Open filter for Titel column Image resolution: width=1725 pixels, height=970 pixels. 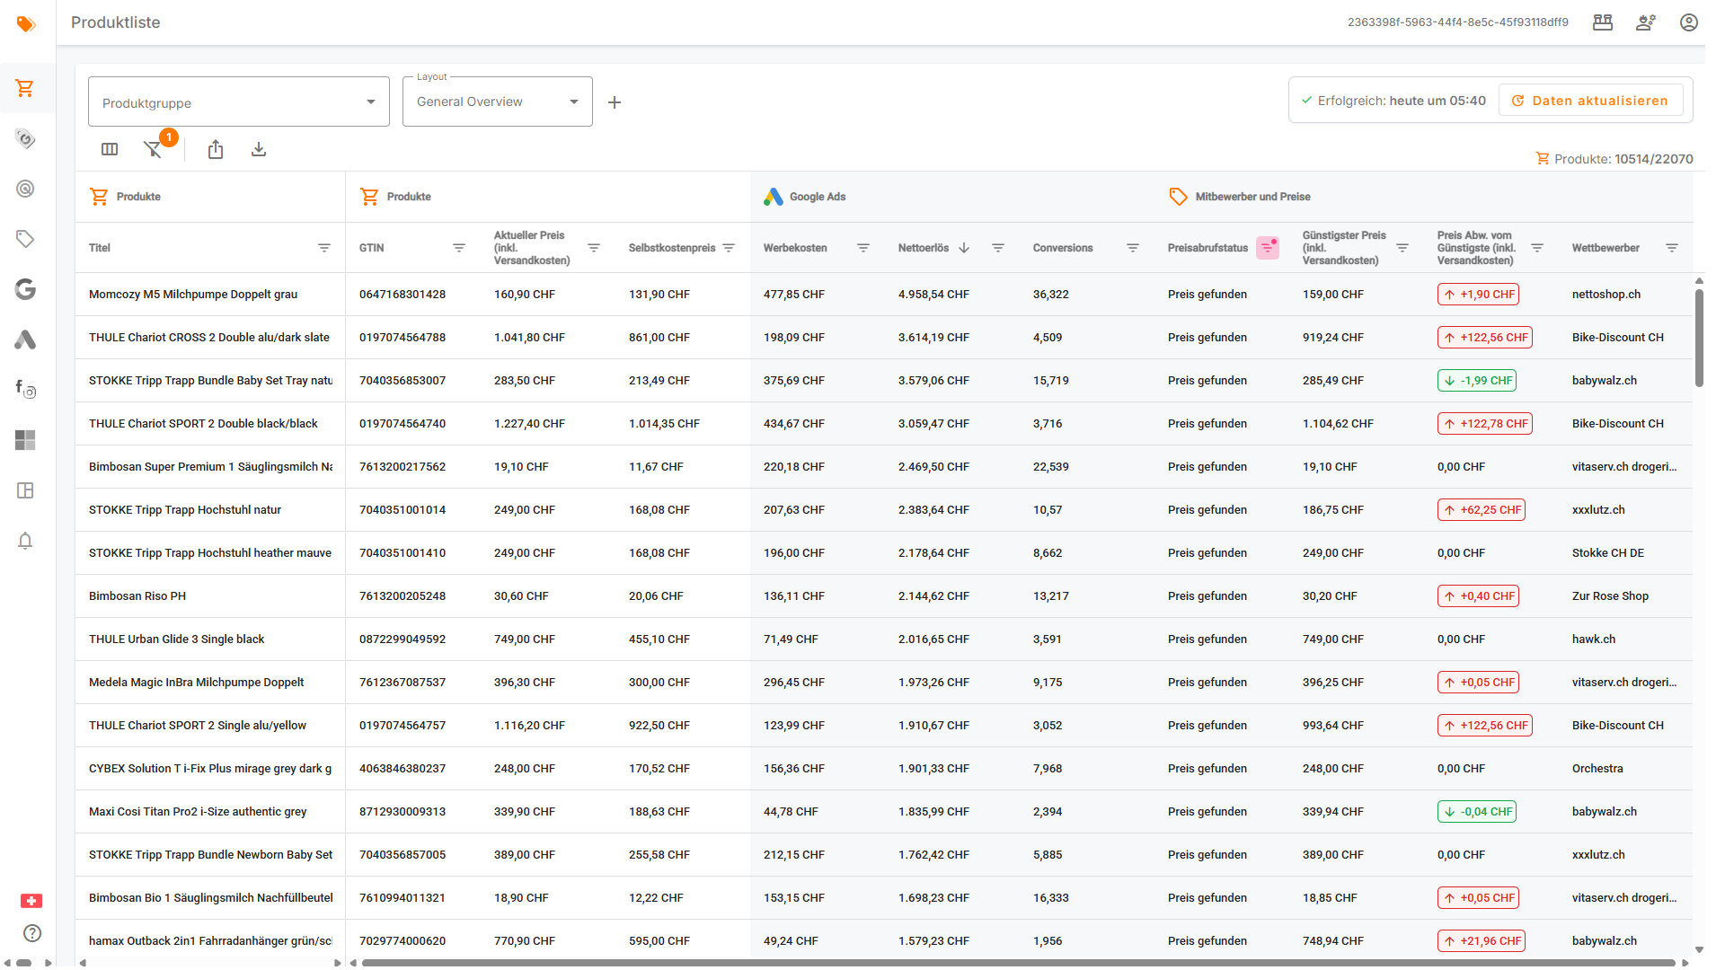point(324,248)
